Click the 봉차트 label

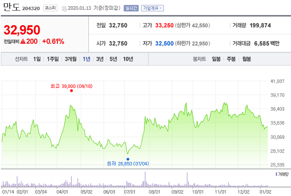click(x=199, y=59)
